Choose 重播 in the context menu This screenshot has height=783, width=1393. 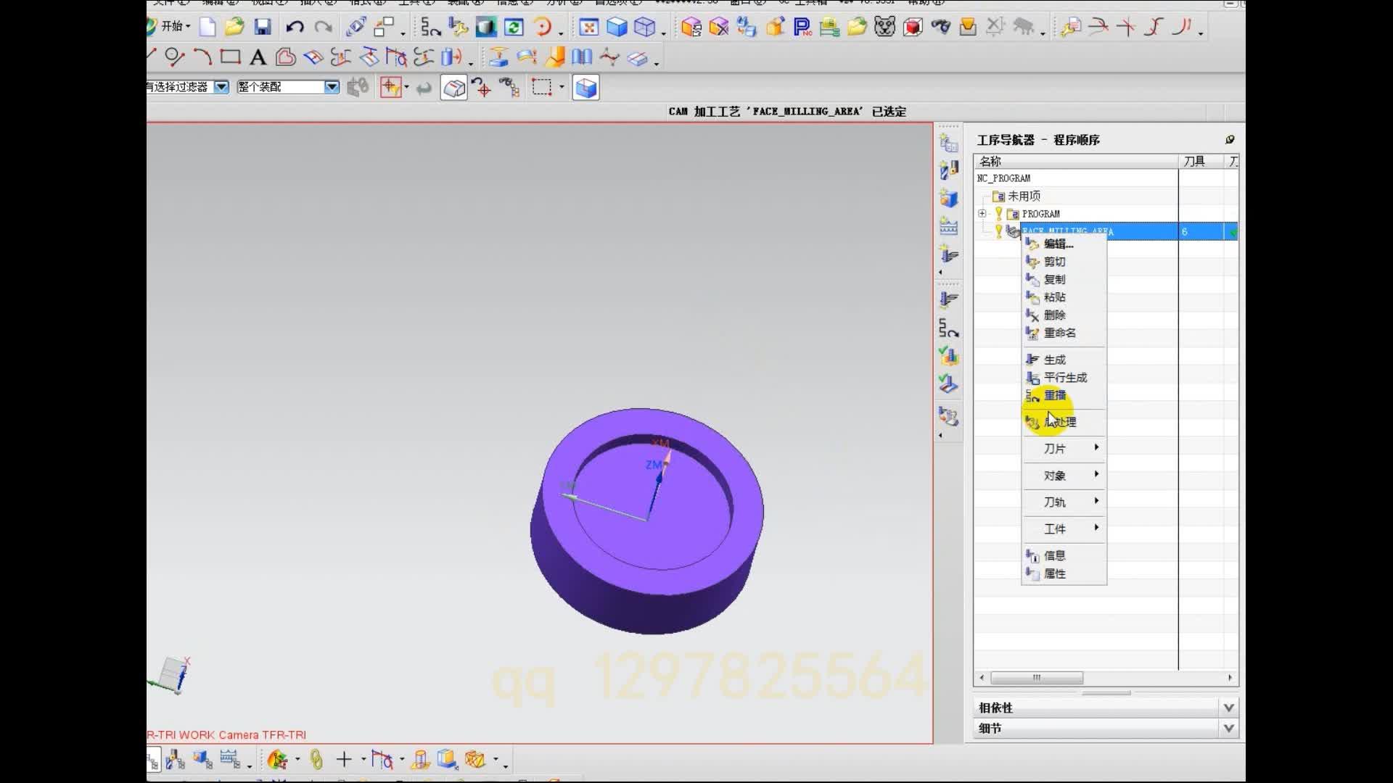[x=1055, y=395]
